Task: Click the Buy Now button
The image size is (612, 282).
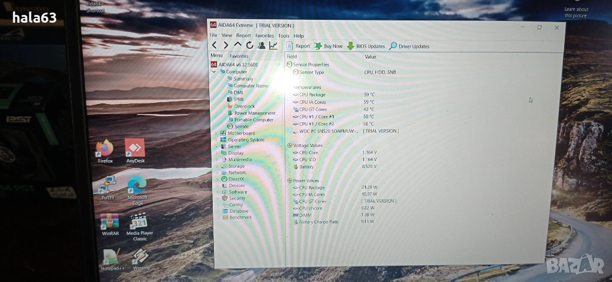Action: pos(329,46)
